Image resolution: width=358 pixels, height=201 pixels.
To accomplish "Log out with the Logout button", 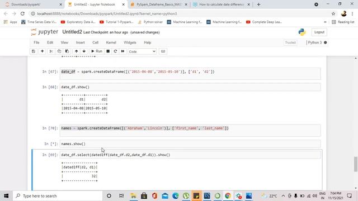I will click(x=319, y=32).
